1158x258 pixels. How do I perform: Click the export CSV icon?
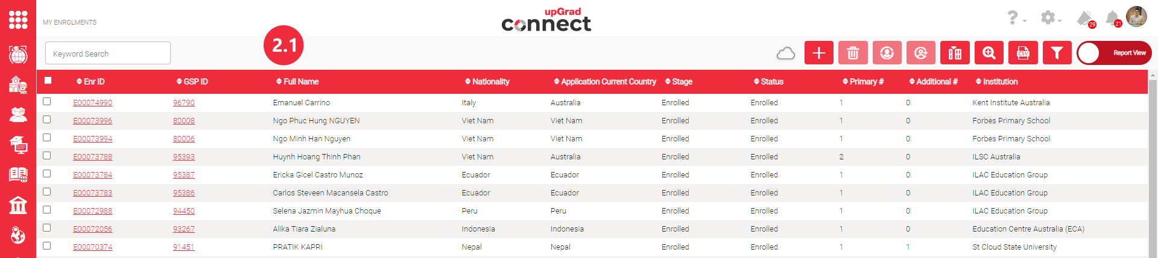point(1023,53)
